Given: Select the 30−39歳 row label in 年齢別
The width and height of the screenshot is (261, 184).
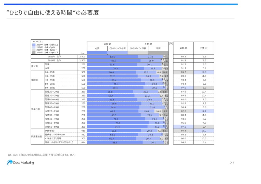Looking at the screenshot, I should [50, 76].
